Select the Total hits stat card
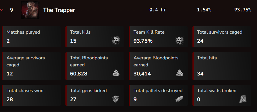This screenshot has width=257, height=112. click(x=222, y=66)
